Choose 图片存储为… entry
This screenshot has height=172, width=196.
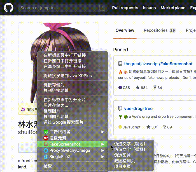click(73, 105)
